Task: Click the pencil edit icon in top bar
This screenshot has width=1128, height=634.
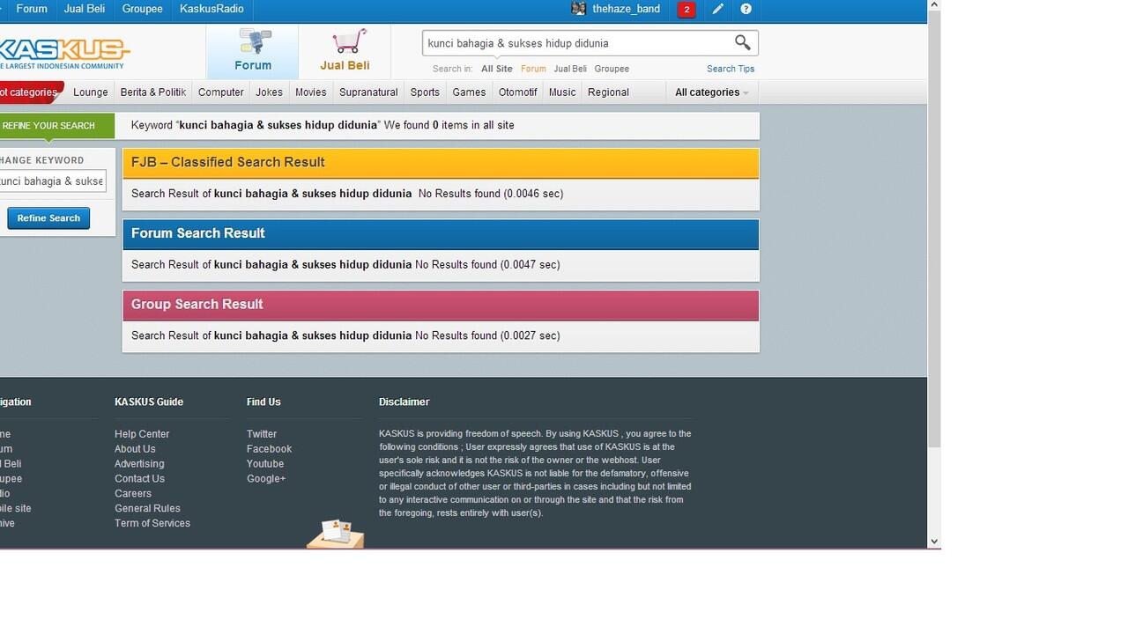Action: (718, 9)
